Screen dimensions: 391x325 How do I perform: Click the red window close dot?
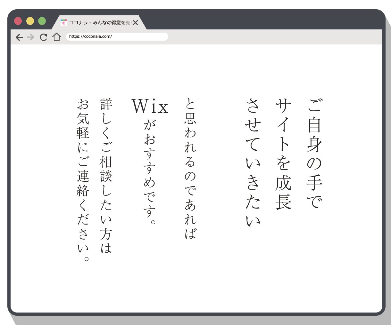click(x=18, y=21)
